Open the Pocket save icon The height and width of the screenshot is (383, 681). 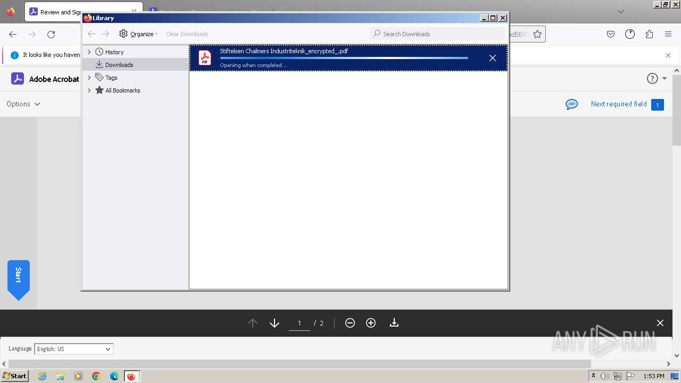click(x=611, y=34)
